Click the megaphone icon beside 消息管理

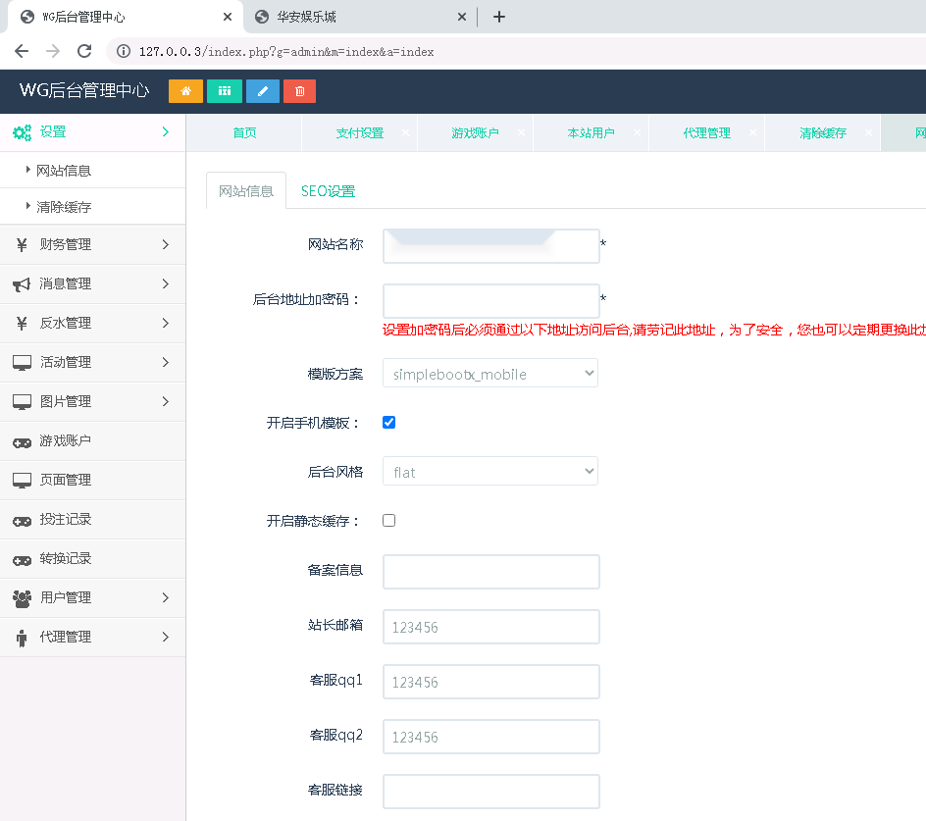(22, 283)
